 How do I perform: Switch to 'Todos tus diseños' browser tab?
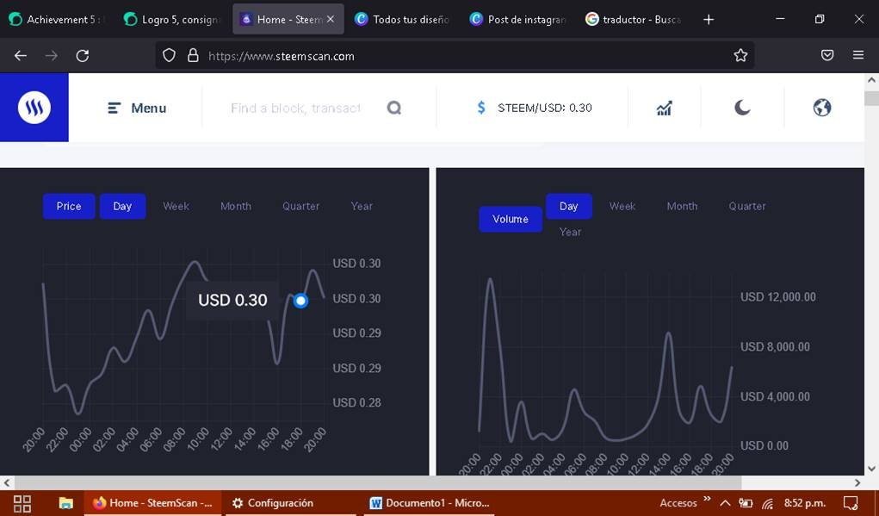[x=404, y=20]
